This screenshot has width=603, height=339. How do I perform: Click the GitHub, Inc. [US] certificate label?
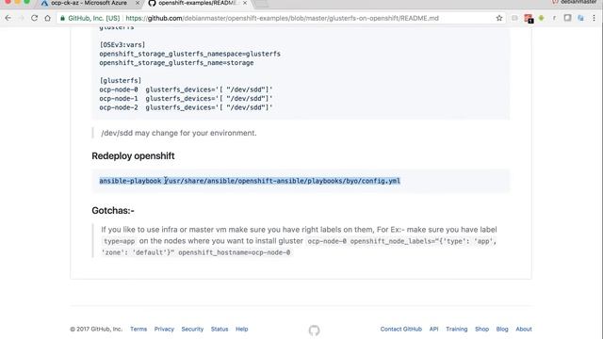click(94, 18)
